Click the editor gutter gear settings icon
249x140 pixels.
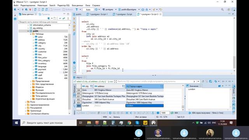[x=74, y=63]
